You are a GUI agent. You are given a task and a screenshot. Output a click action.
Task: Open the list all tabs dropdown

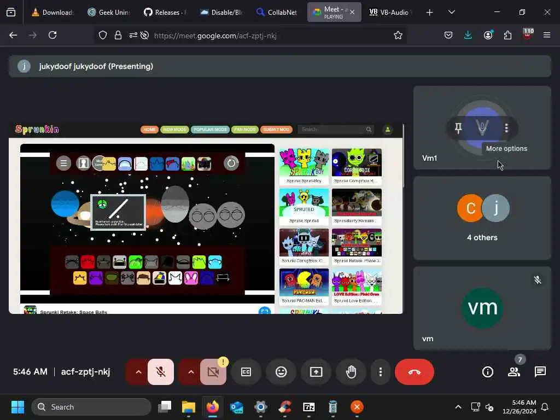451,12
